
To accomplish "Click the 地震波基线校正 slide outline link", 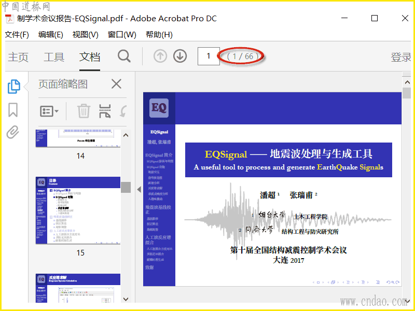I will point(158,209).
